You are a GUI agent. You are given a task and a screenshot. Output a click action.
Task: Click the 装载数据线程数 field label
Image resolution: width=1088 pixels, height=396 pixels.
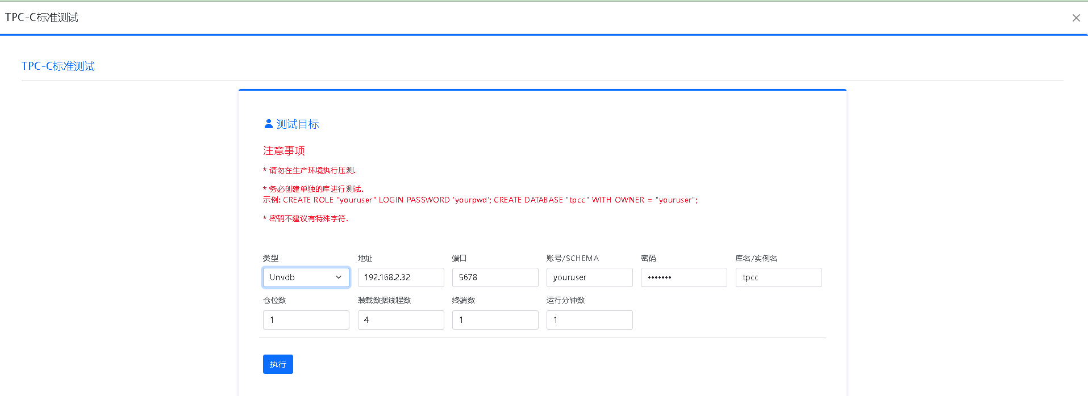point(384,300)
